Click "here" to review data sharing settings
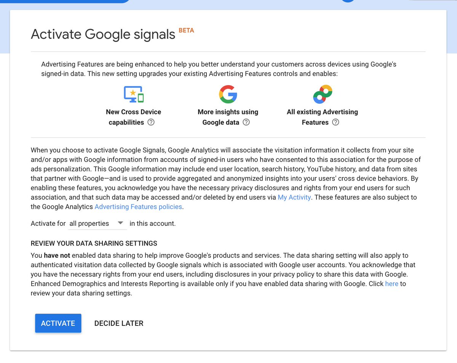The width and height of the screenshot is (457, 363). [391, 284]
